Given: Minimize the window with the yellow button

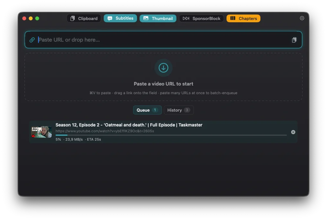Looking at the screenshot, I should 31,18.
